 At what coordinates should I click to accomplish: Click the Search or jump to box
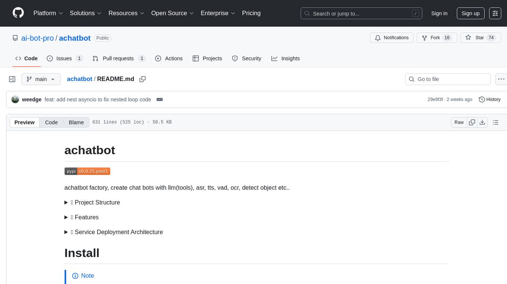coord(361,13)
